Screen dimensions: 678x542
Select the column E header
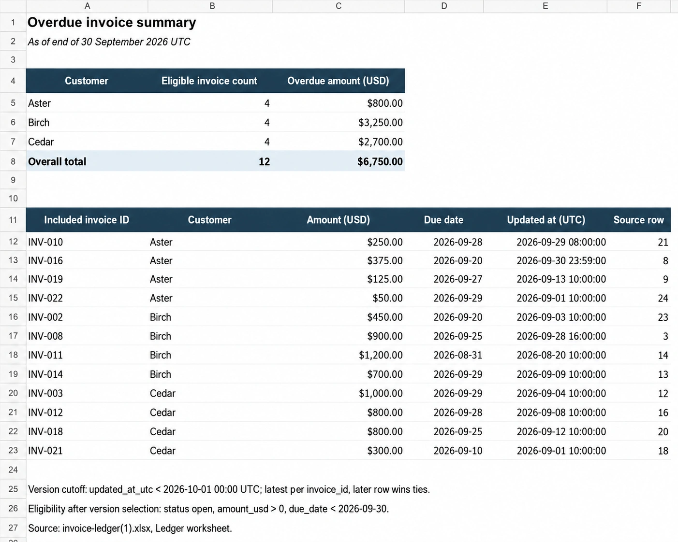(x=545, y=6)
